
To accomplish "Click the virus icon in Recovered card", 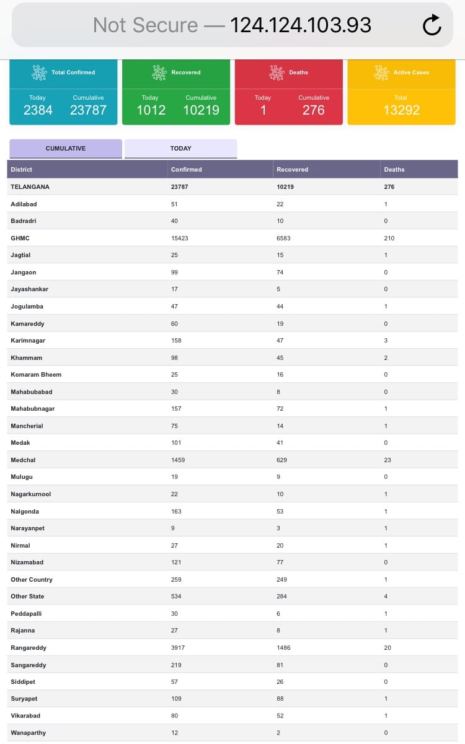I will pos(159,72).
